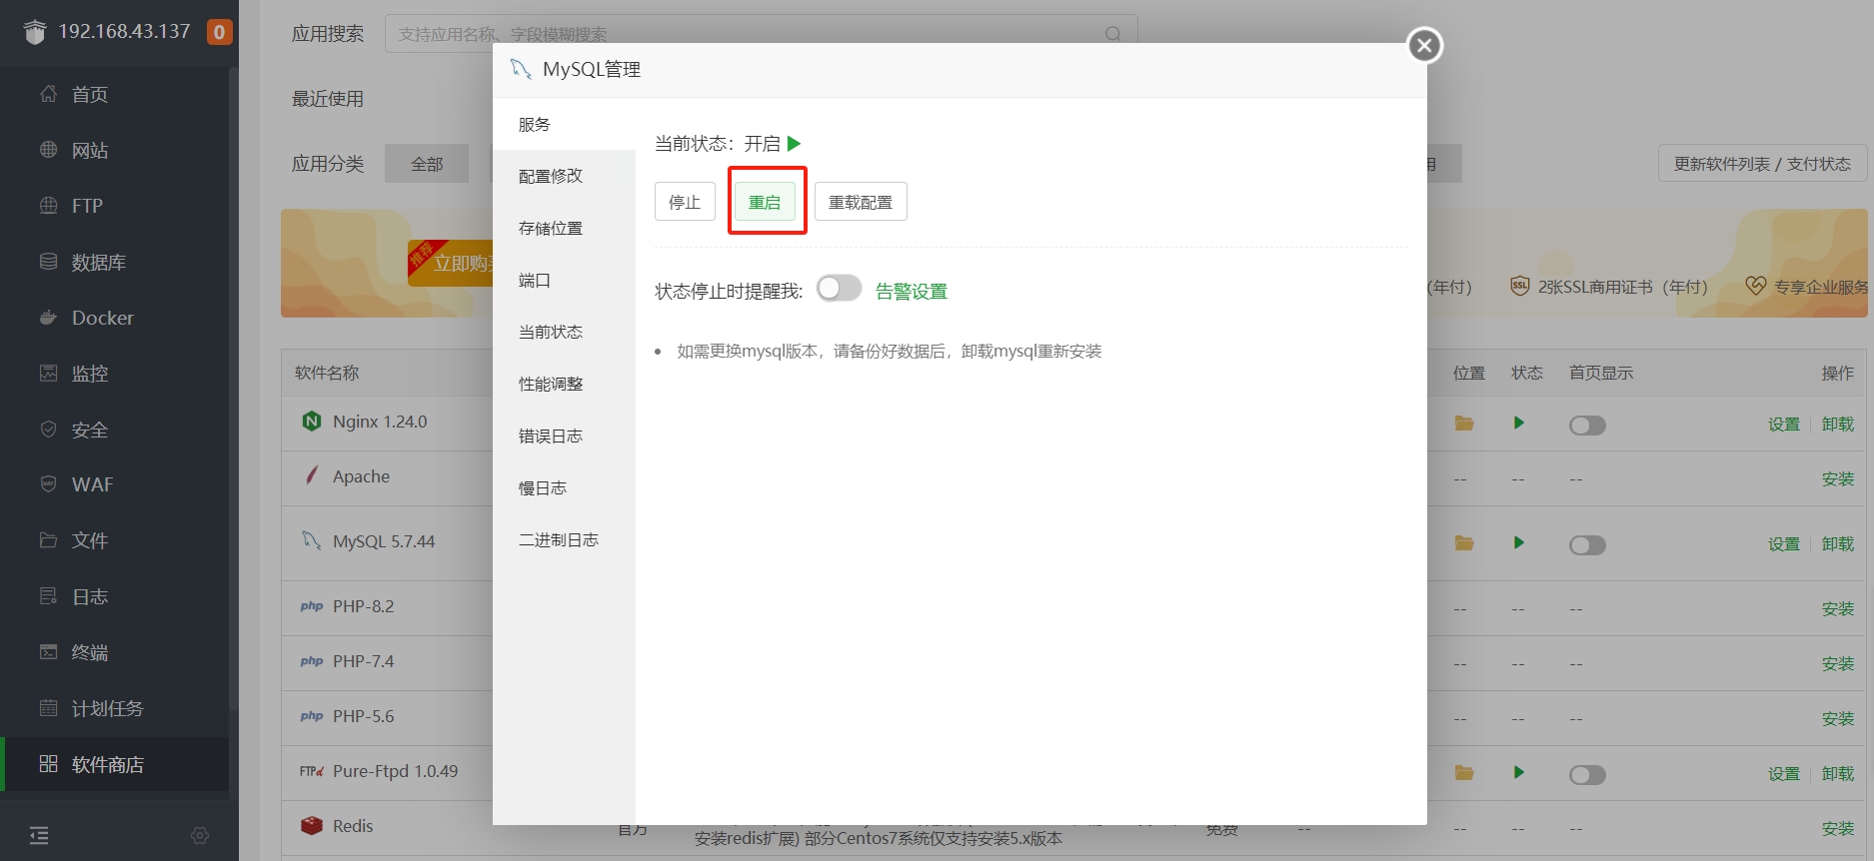Click the Nginx 1.24.0 logo icon

click(x=312, y=422)
